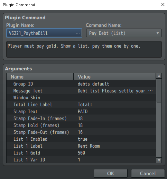
Task: Select the VS221_PaytheBill plugin name field
Action: [x=44, y=33]
